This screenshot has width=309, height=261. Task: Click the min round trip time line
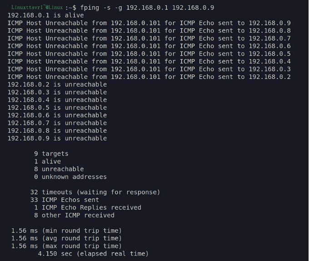point(66,230)
